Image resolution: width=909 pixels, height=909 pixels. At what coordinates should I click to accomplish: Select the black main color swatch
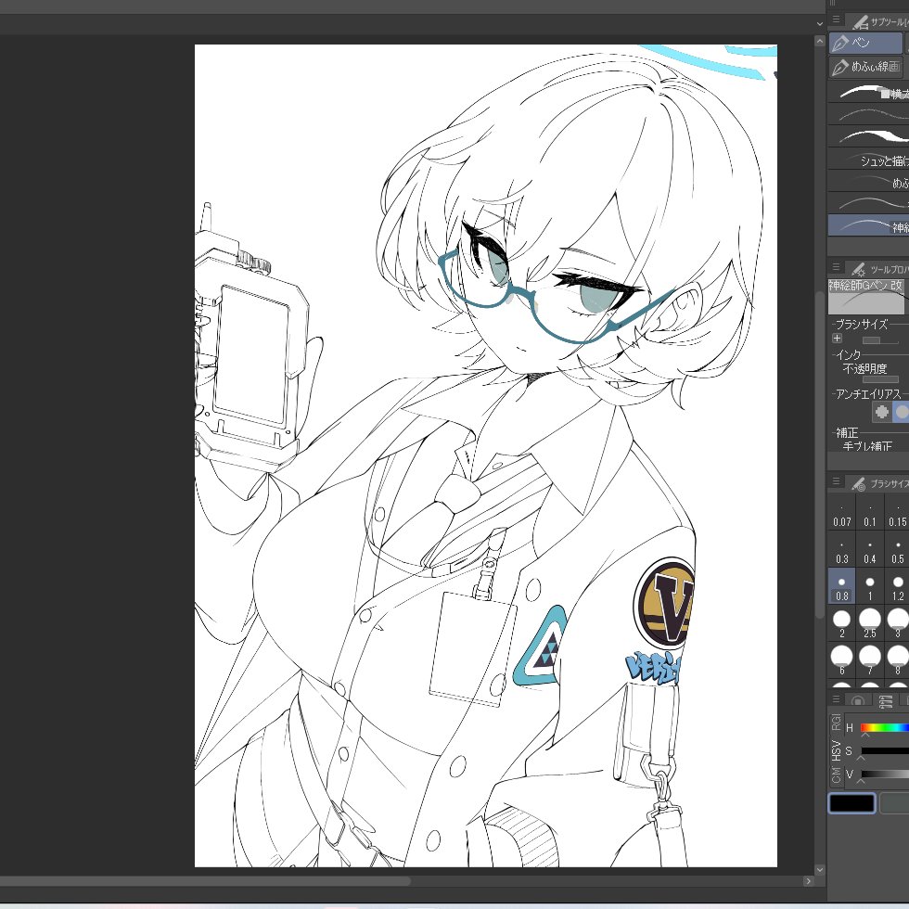[851, 803]
